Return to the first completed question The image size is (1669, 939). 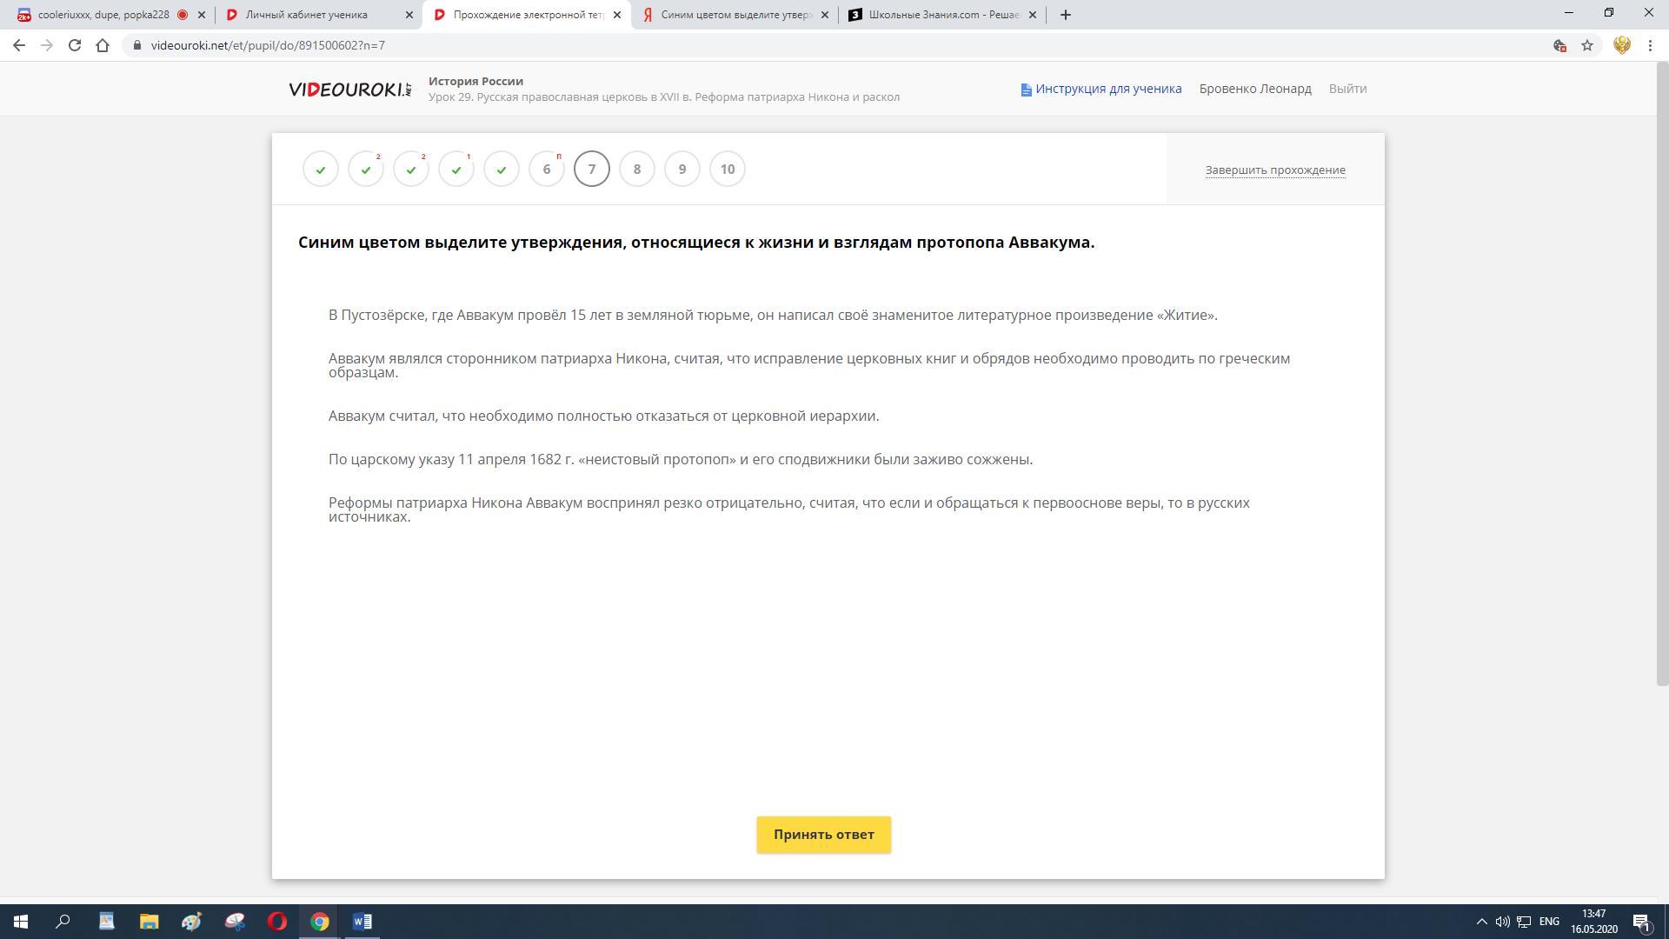point(321,170)
